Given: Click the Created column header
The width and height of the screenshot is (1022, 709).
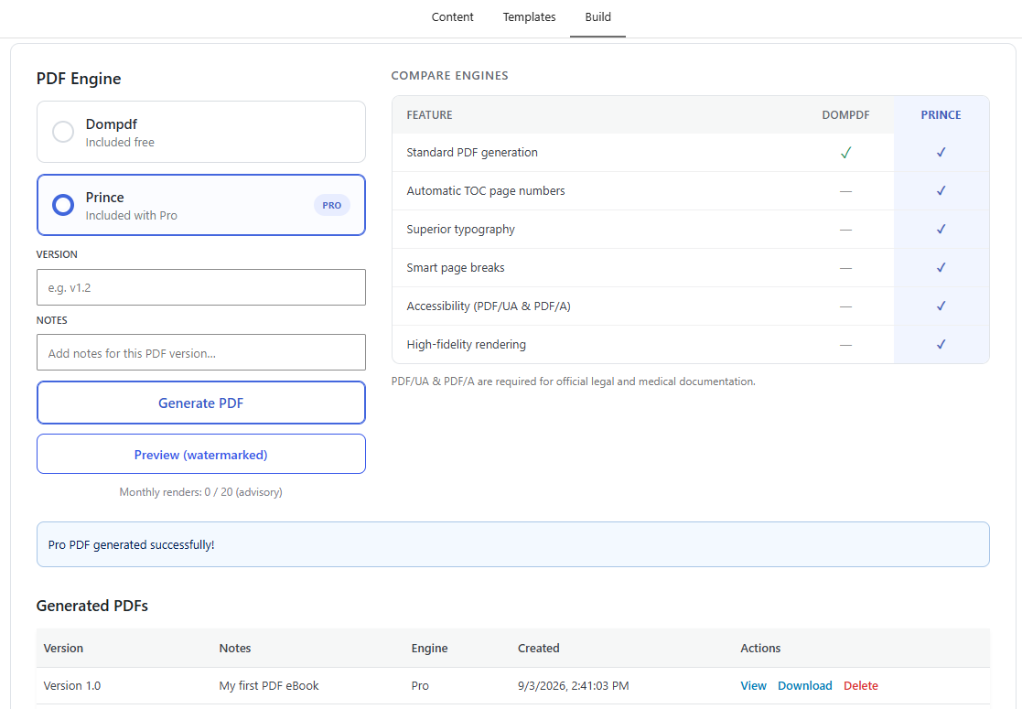Looking at the screenshot, I should [538, 649].
